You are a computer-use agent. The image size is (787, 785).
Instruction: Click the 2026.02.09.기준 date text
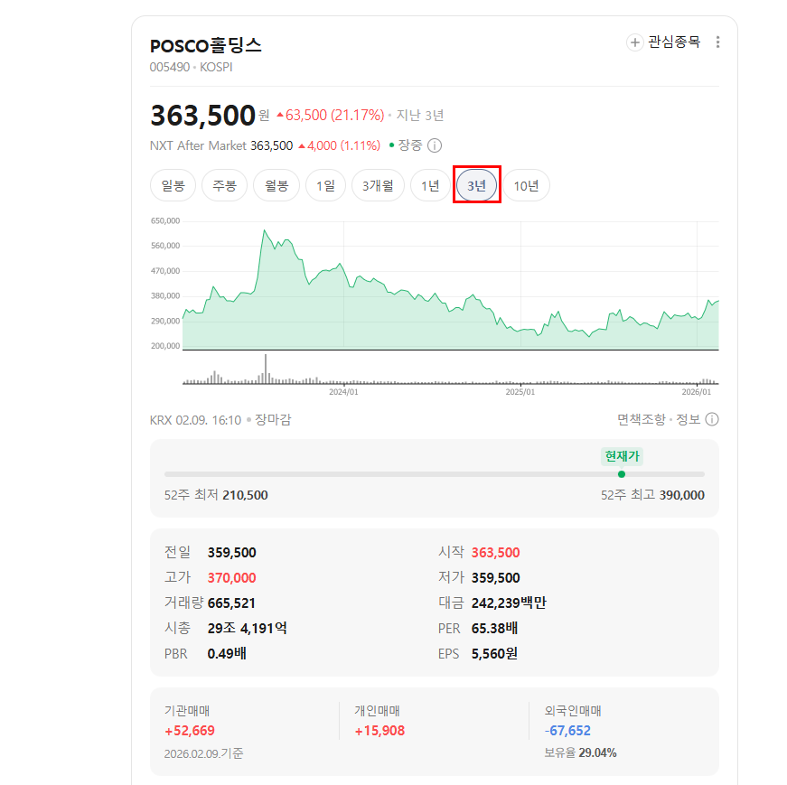click(x=204, y=753)
